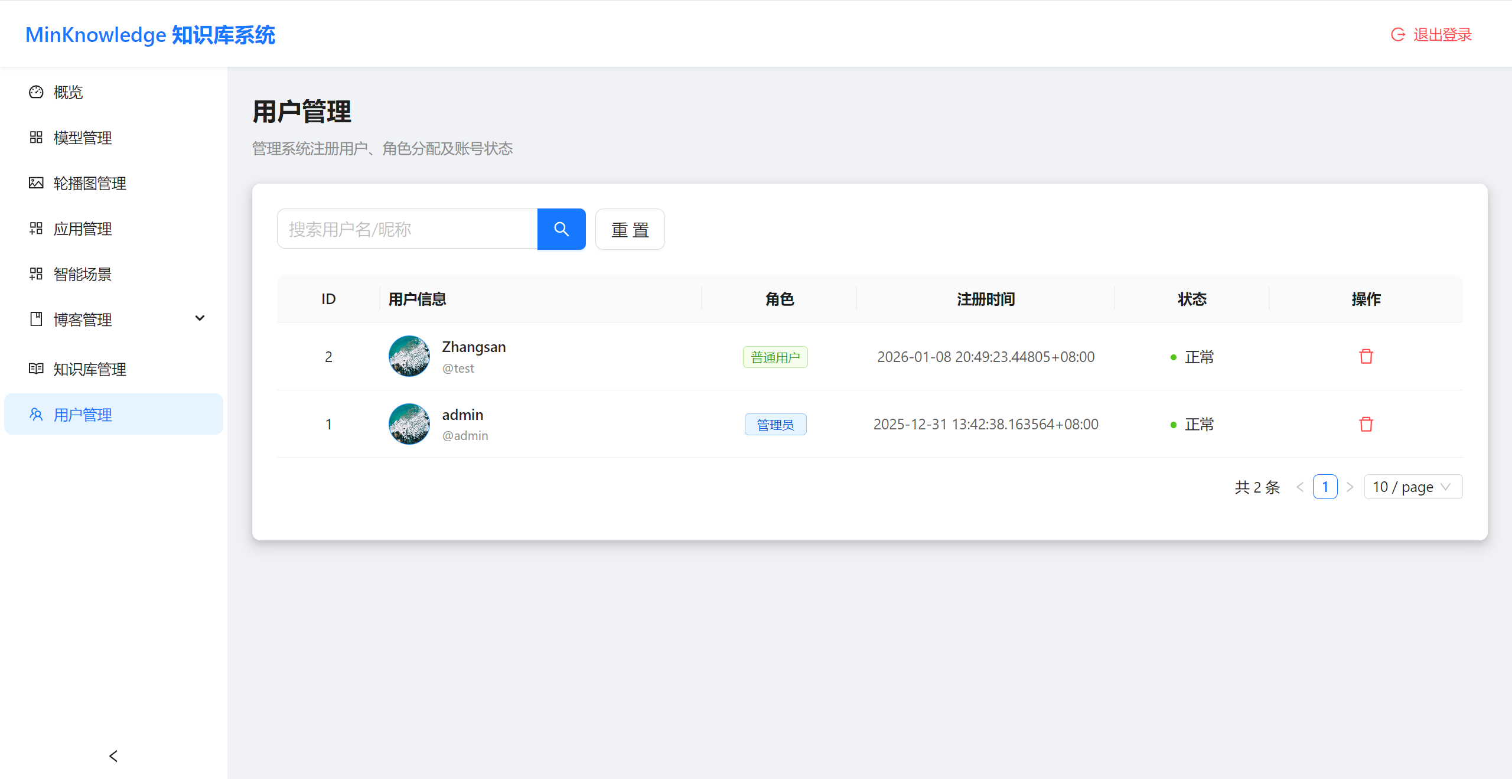Click the 知识库管理 book icon
Image resolution: width=1512 pixels, height=779 pixels.
(x=35, y=369)
